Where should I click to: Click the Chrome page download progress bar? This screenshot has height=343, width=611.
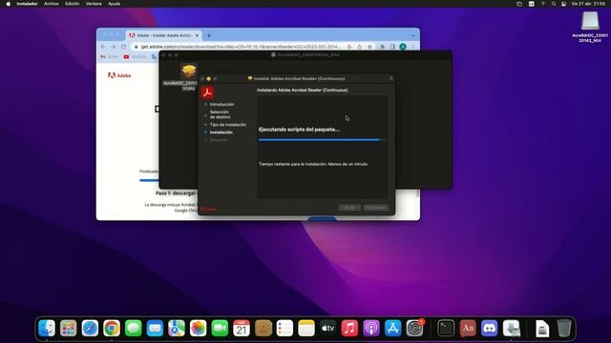(149, 180)
